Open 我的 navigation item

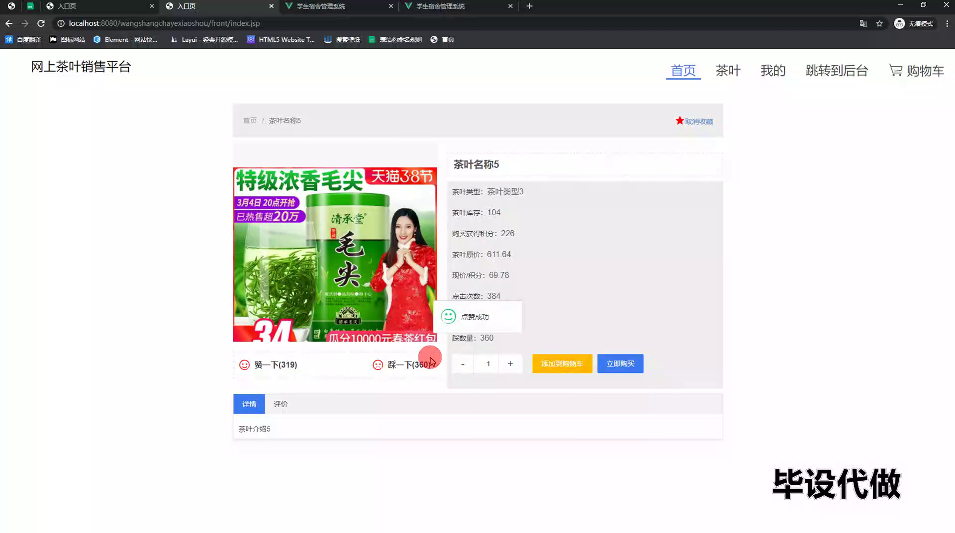pos(773,71)
